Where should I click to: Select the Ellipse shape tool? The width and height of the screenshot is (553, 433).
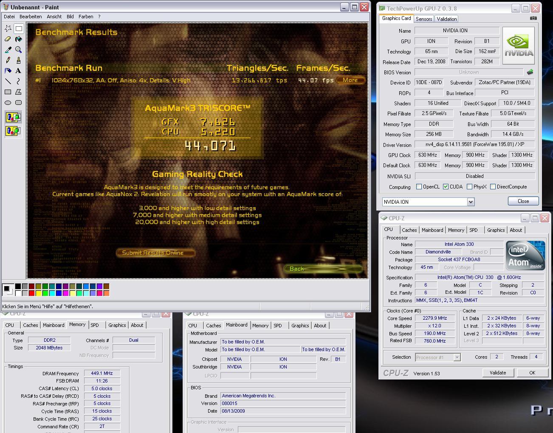(8, 102)
